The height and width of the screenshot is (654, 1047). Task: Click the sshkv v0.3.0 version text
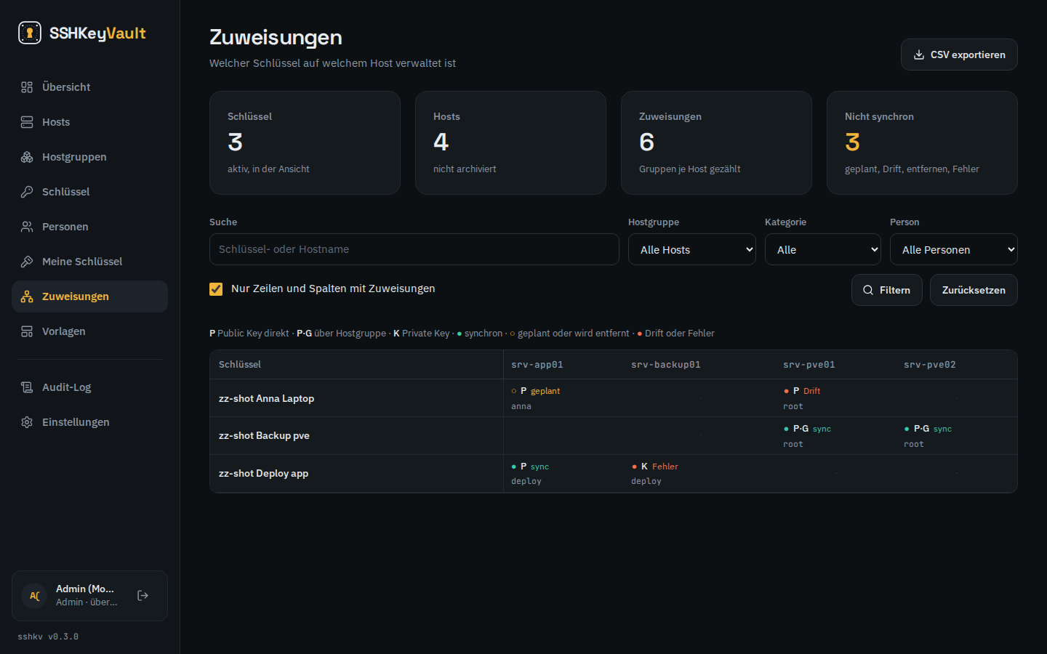(48, 637)
